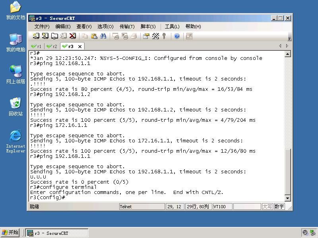This screenshot has width=318, height=238.
Task: Maximize the SecureCRT window
Action: 281,18
